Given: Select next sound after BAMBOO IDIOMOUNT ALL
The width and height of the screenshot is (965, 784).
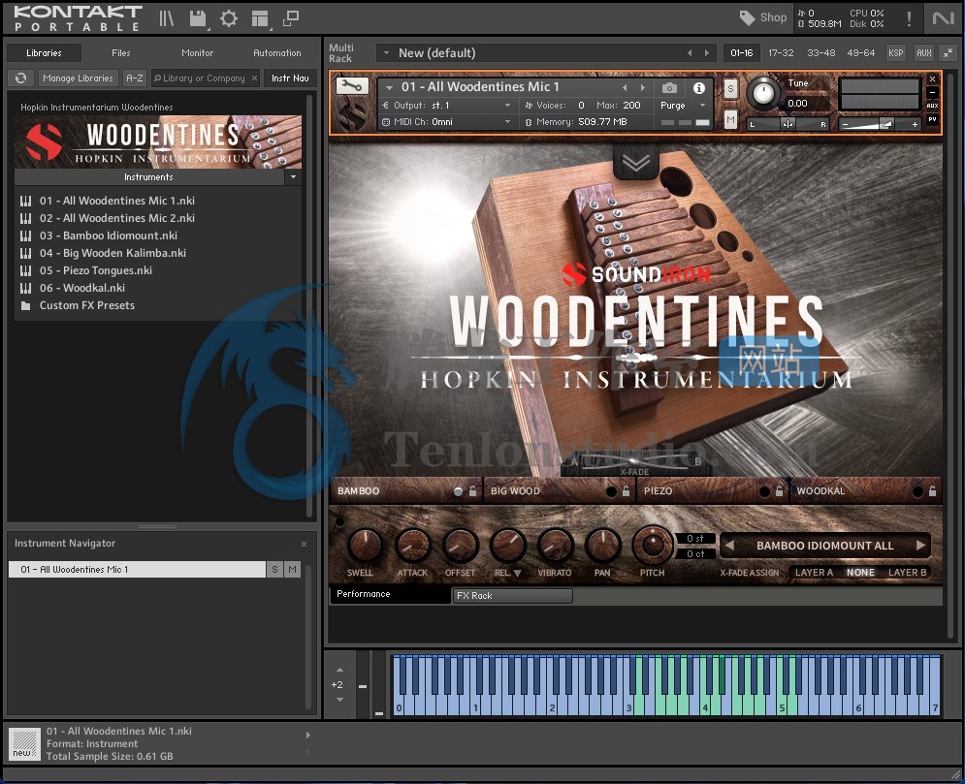Looking at the screenshot, I should point(920,546).
